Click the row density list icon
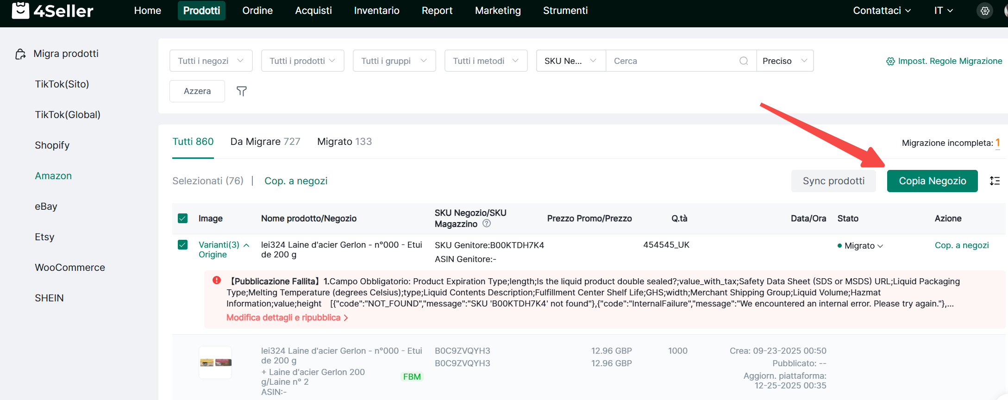The width and height of the screenshot is (1008, 400). point(995,181)
